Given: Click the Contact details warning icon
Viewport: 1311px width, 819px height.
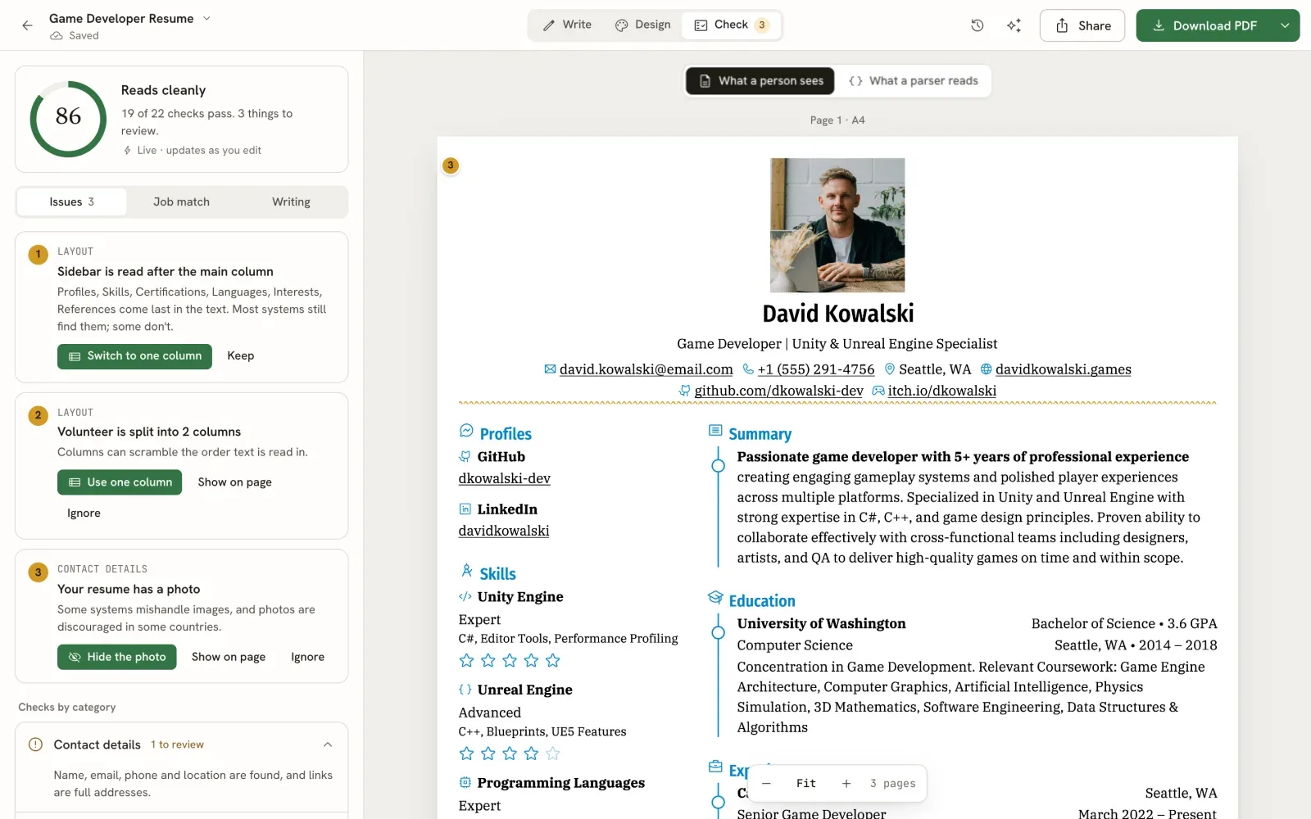Looking at the screenshot, I should pos(35,744).
